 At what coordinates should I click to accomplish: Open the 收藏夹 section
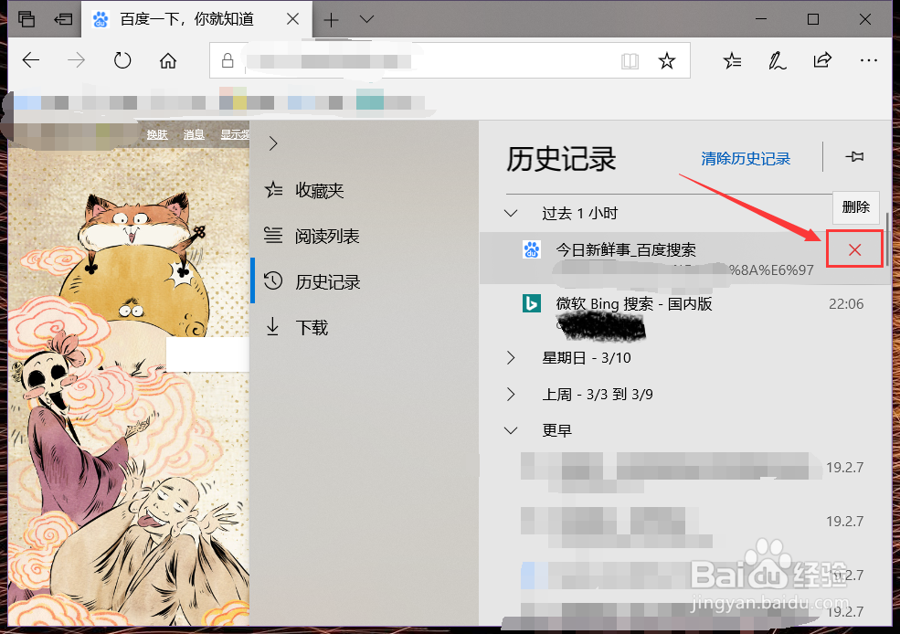point(364,191)
